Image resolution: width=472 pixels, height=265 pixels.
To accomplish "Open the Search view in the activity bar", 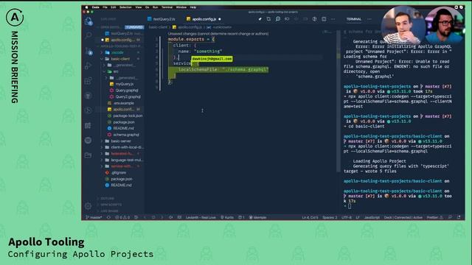I will (x=88, y=35).
